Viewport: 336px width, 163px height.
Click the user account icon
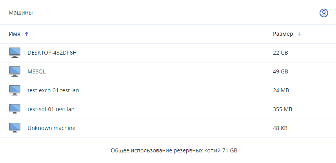tap(323, 13)
